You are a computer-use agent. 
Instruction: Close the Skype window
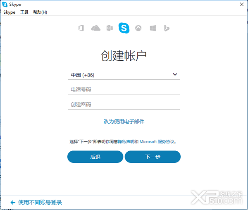click(242, 5)
